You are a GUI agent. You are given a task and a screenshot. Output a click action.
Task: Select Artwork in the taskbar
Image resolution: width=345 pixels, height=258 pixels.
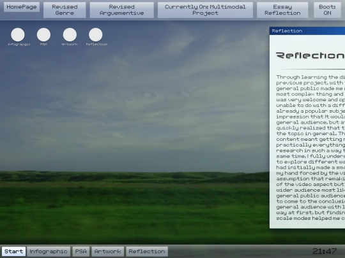point(107,252)
